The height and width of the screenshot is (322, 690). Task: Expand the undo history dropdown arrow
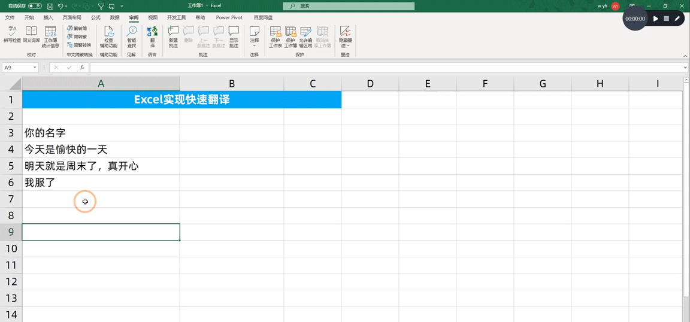coord(66,7)
